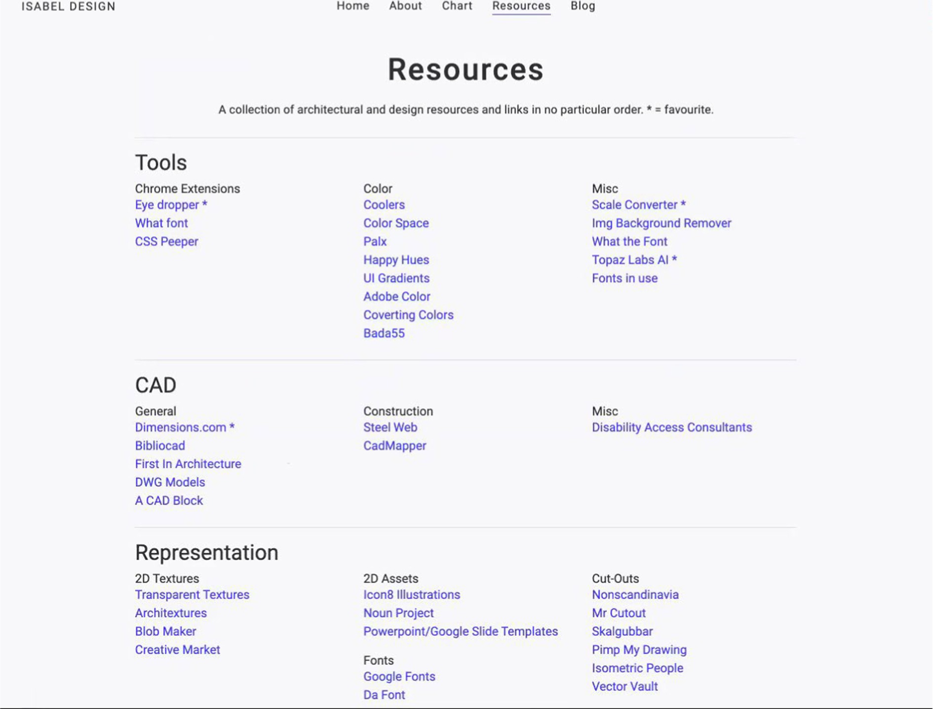Follow the CadMapper link

394,445
